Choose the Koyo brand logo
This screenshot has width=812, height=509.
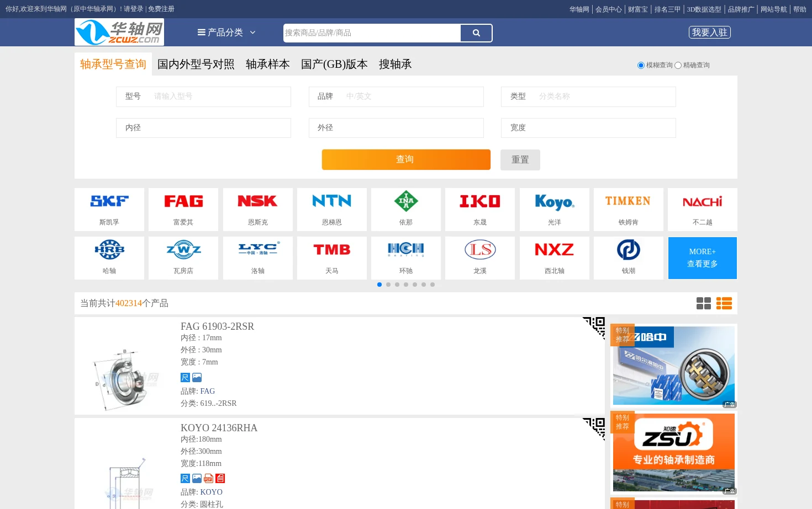555,202
